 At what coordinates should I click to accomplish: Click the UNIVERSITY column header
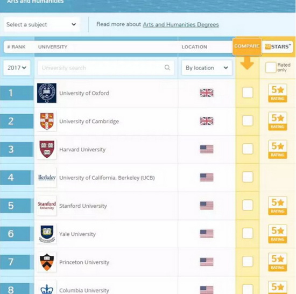point(53,47)
